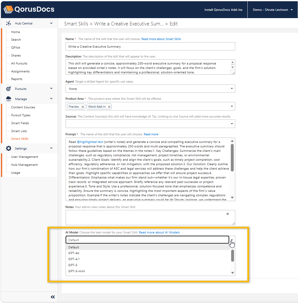Click into the Notes text area

[150, 218]
